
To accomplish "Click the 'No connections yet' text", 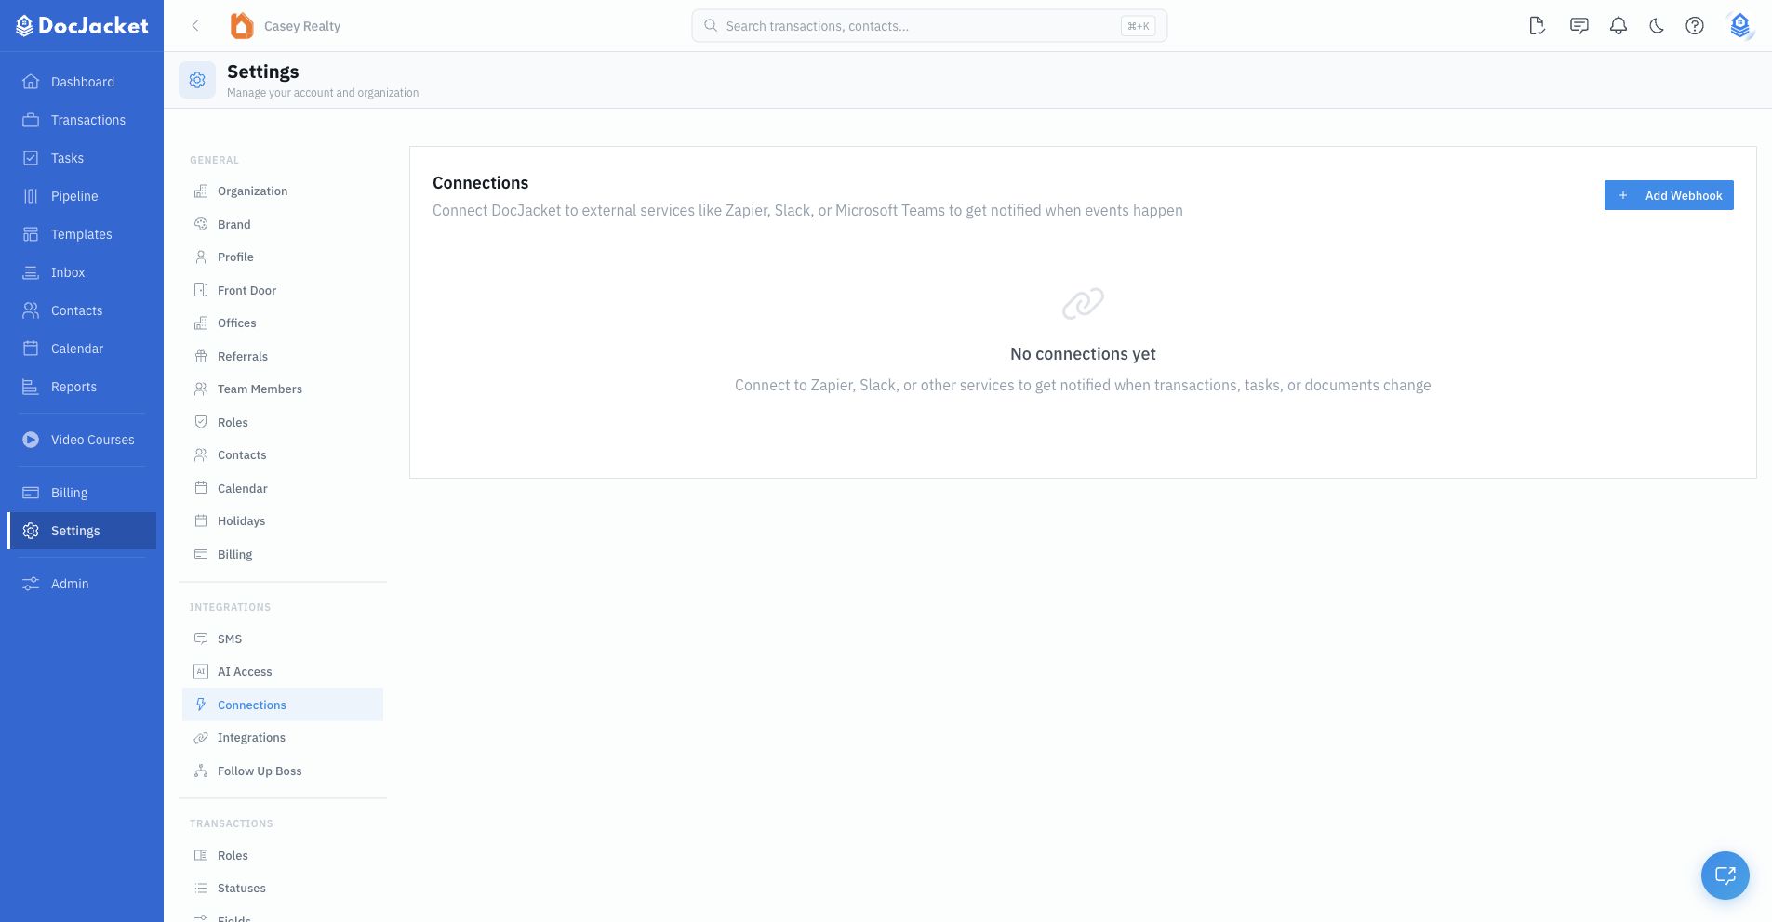I will [1083, 354].
